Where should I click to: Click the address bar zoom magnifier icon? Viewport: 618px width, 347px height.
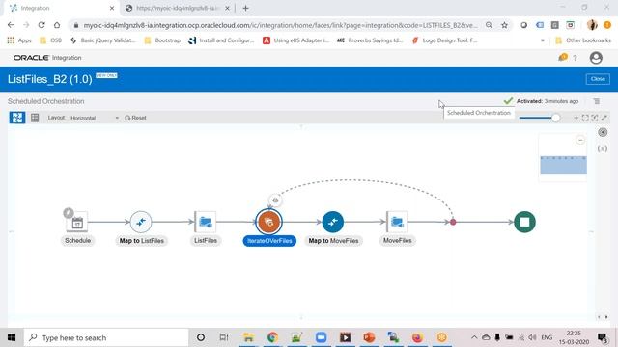[x=489, y=25]
